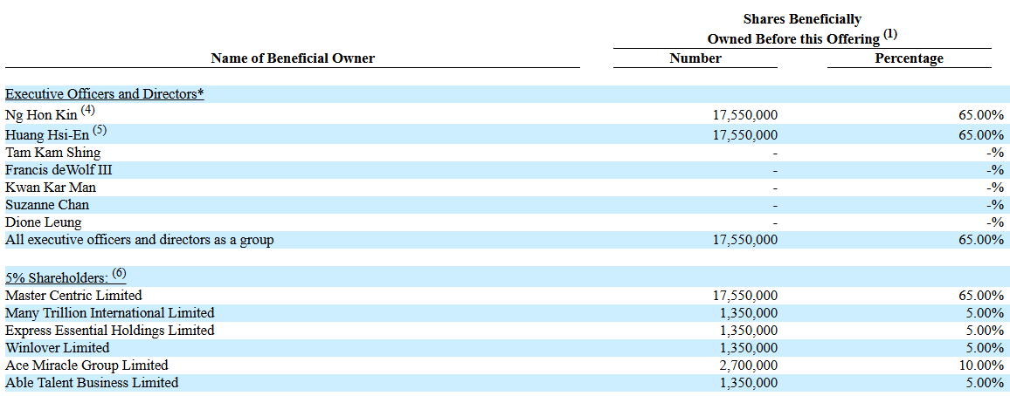Open footnote (5) beside Huang Hsi-En
The image size is (1010, 396).
click(99, 131)
